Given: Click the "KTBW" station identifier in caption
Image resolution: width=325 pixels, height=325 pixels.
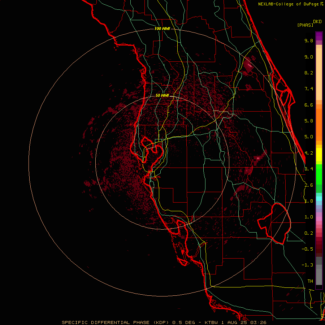Looking at the screenshot, I should coord(211,322).
